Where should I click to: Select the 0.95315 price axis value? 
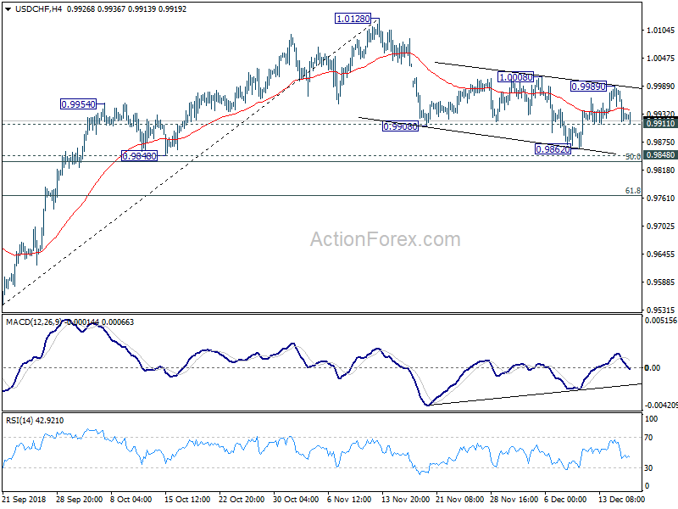(661, 310)
